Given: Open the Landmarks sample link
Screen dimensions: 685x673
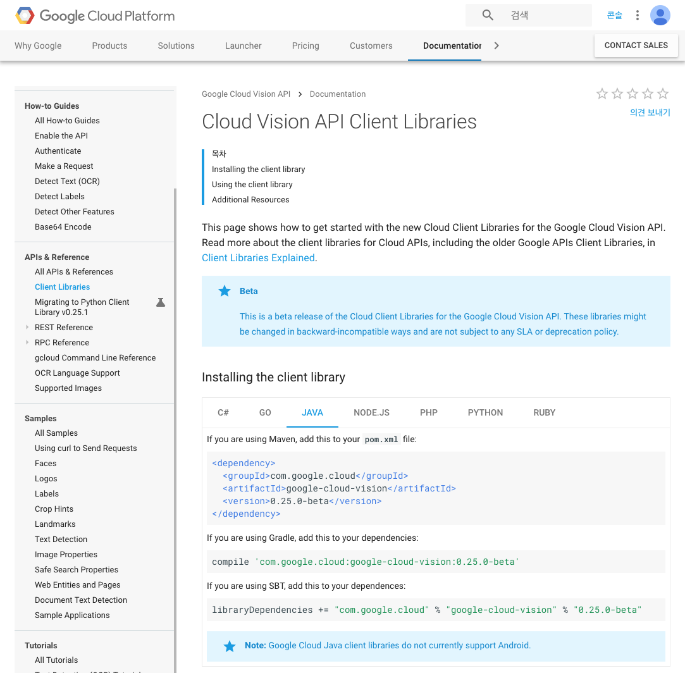Looking at the screenshot, I should pyautogui.click(x=55, y=524).
